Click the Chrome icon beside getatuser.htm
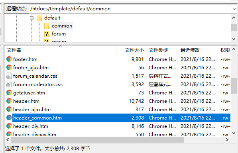Image resolution: width=238 pixels, height=153 pixels. tap(9, 93)
